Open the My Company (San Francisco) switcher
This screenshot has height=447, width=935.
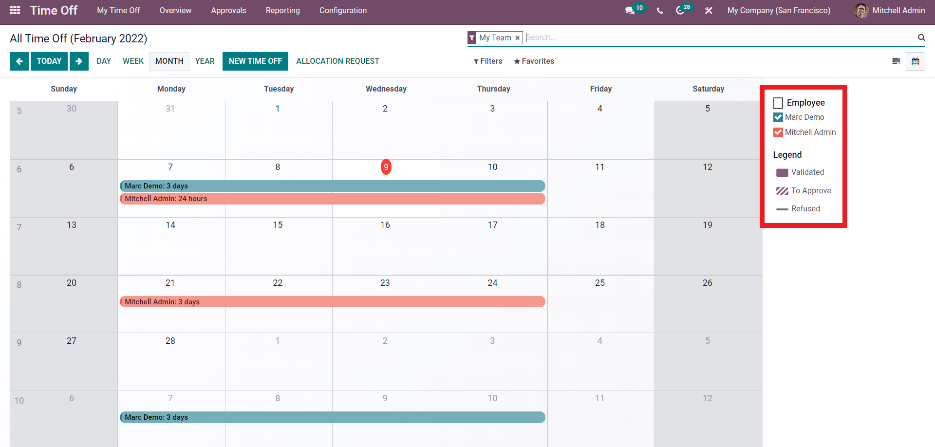click(x=779, y=10)
